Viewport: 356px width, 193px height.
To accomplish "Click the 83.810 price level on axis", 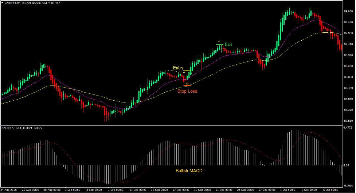I will tap(349, 121).
